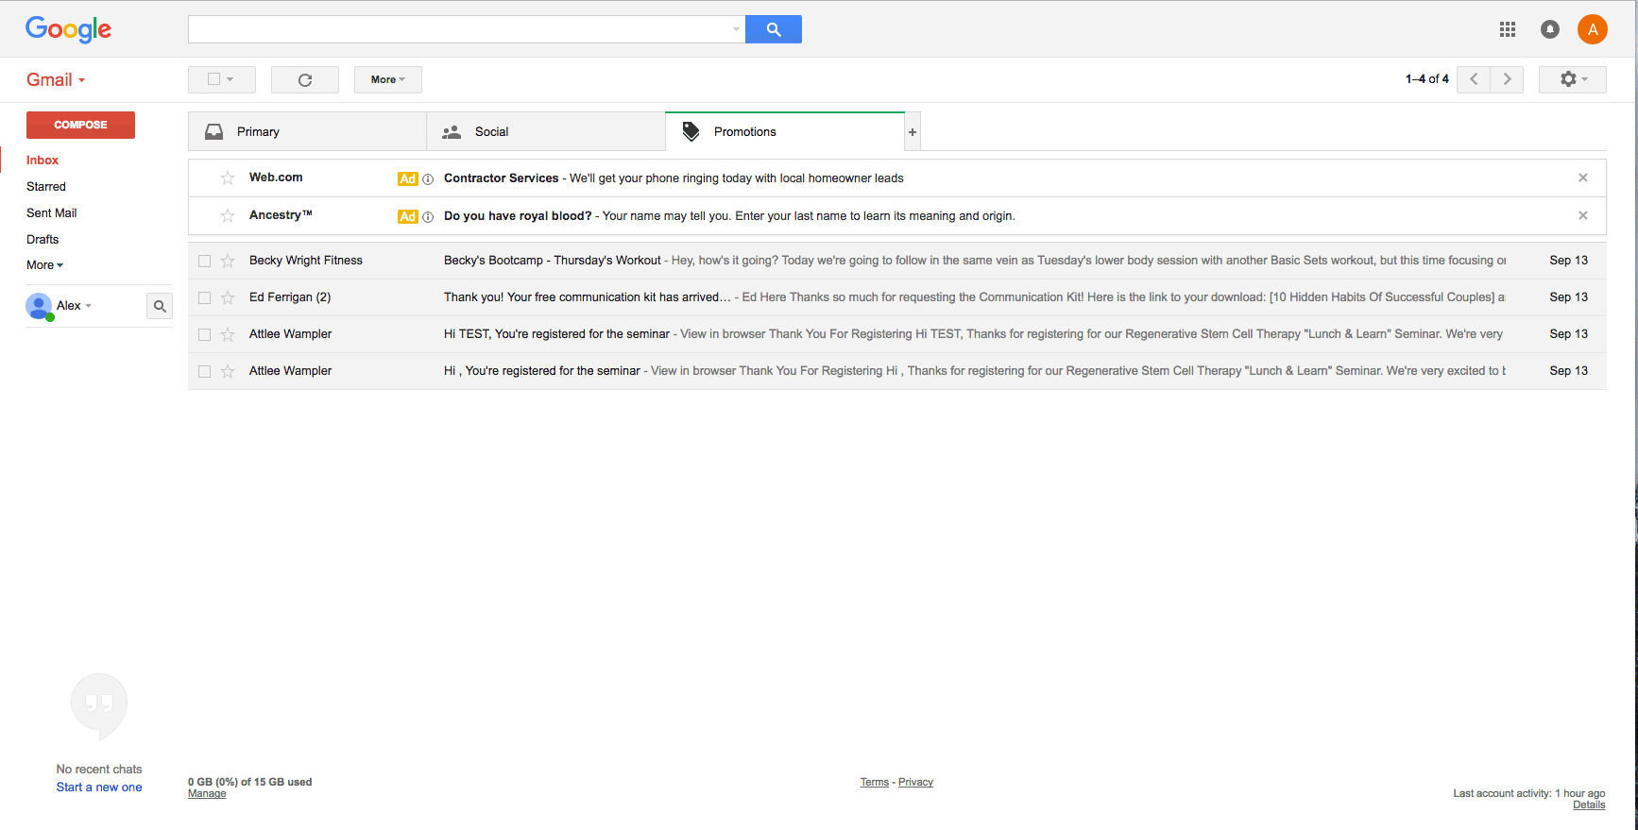Select the Ed Ferrigan email checkbox
The image size is (1638, 830).
coord(204,297)
